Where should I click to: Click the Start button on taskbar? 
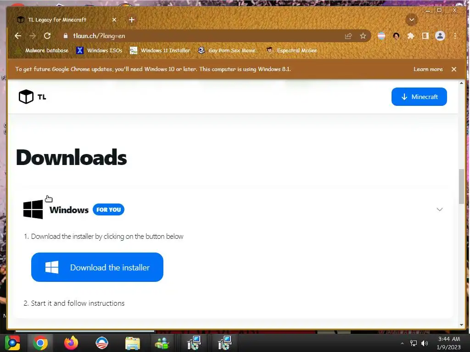(12, 343)
